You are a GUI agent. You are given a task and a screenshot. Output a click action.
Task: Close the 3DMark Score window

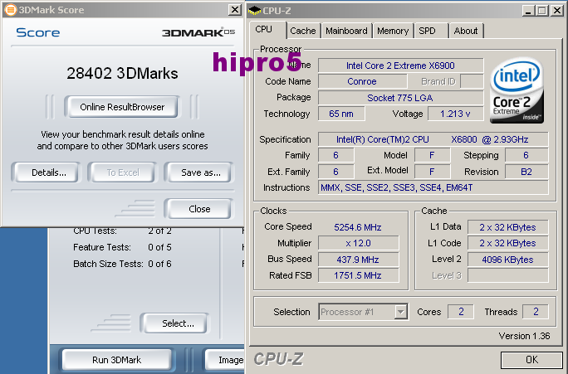point(235,10)
